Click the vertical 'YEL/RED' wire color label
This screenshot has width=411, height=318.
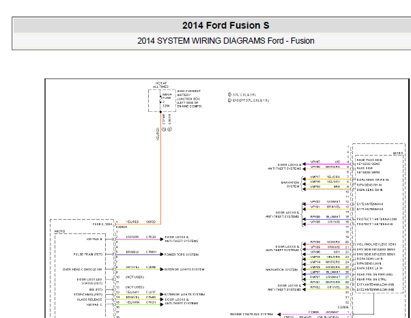click(x=158, y=134)
